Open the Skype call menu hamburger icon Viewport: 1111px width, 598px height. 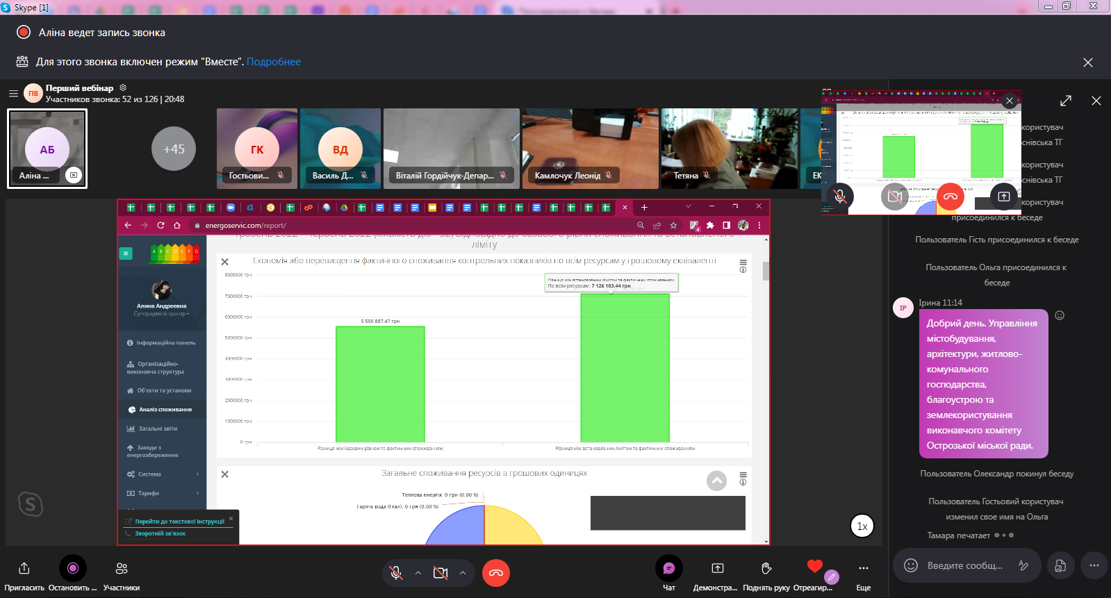[x=13, y=93]
